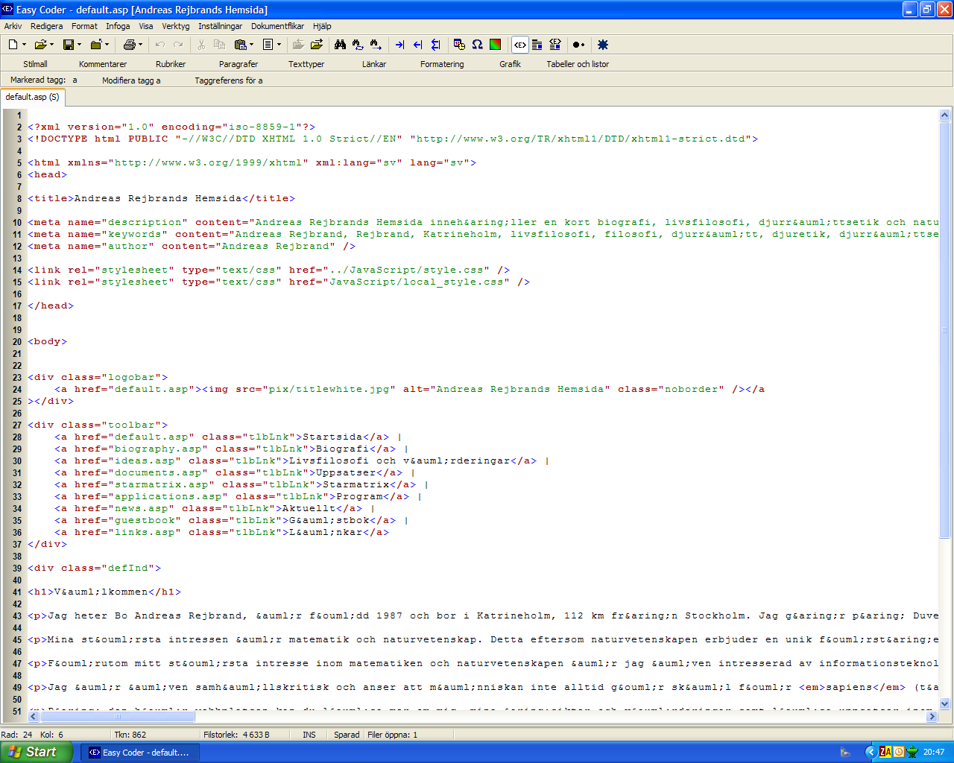Click the Kommentarer button
Viewport: 954px width, 763px height.
coord(103,64)
